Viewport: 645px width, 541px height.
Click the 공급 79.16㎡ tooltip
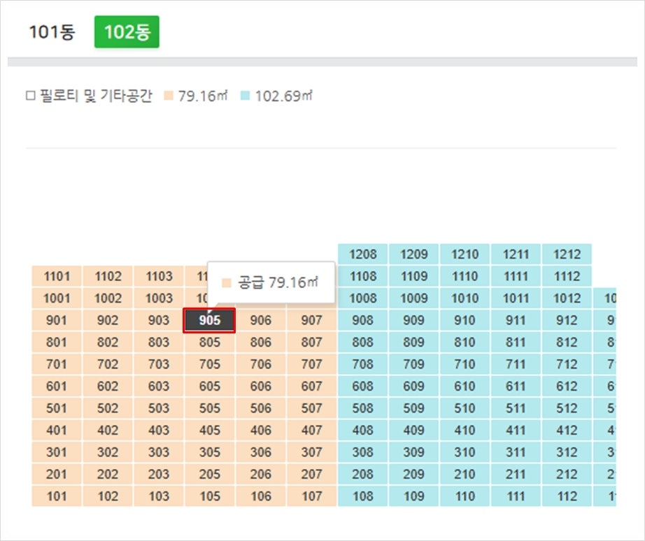click(271, 282)
